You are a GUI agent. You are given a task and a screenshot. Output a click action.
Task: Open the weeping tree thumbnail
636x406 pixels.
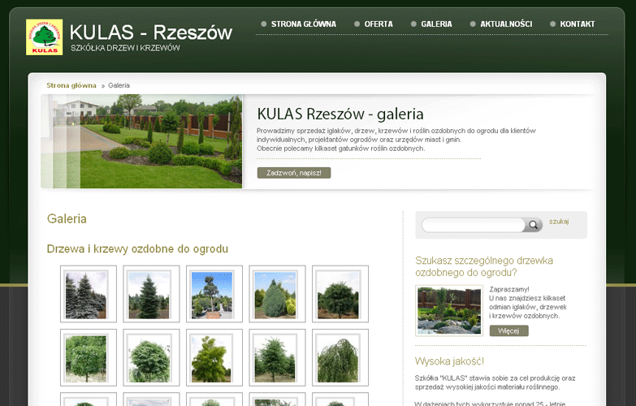point(340,358)
